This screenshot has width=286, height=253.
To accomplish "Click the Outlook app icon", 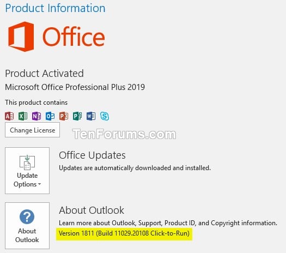I will pyautogui.click(x=50, y=116).
